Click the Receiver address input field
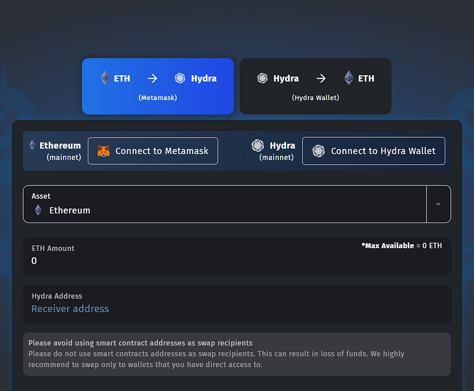The width and height of the screenshot is (474, 391). pos(237,304)
